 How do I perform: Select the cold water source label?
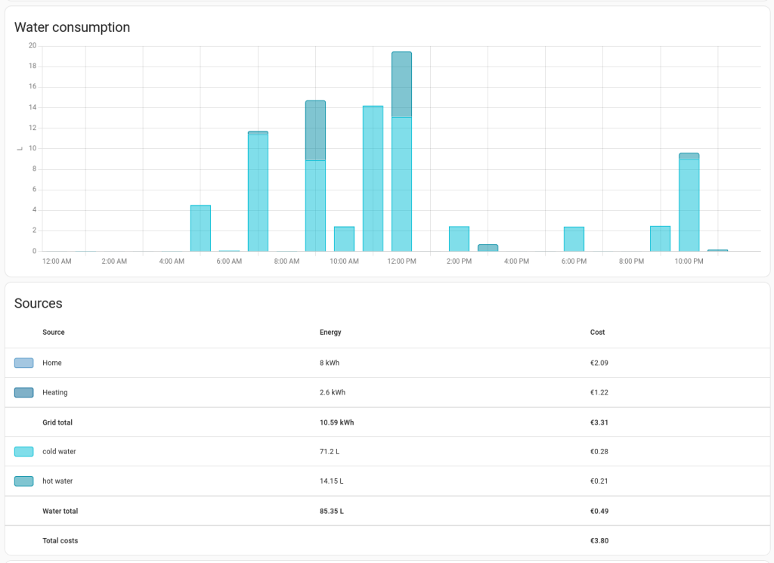[59, 451]
